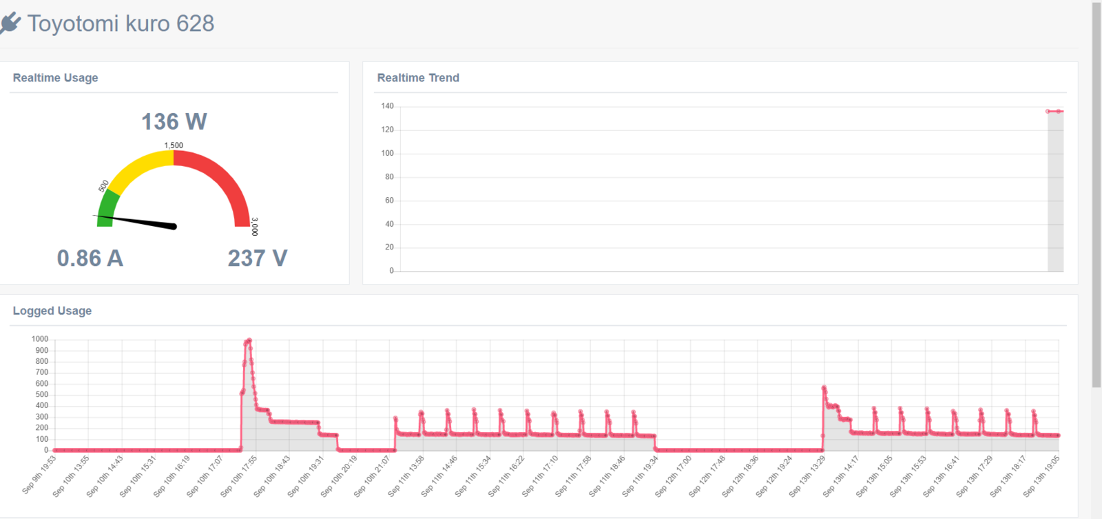Screen dimensions: 1102x519
Task: Click the Sep 9th 19:53 time label
Action: tap(39, 475)
